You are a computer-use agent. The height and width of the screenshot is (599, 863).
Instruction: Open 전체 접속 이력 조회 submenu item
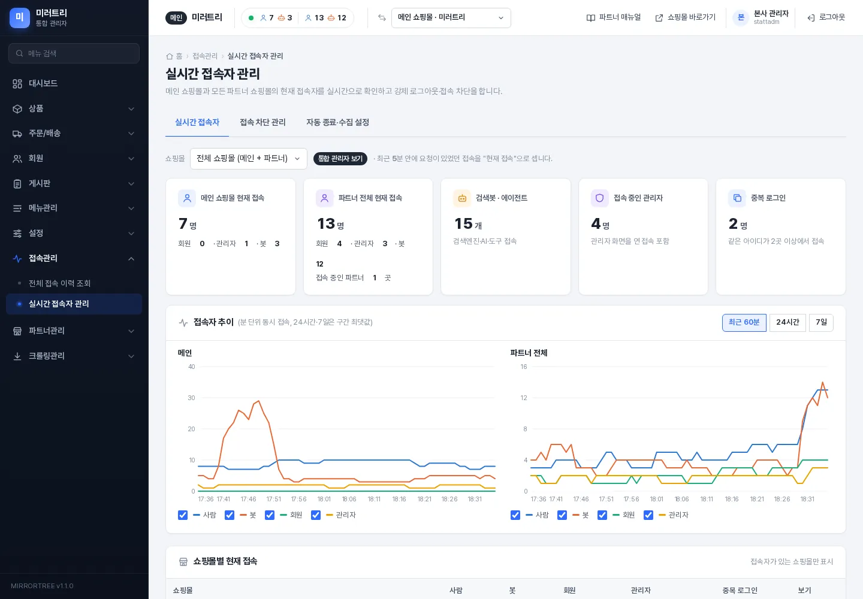click(x=74, y=283)
